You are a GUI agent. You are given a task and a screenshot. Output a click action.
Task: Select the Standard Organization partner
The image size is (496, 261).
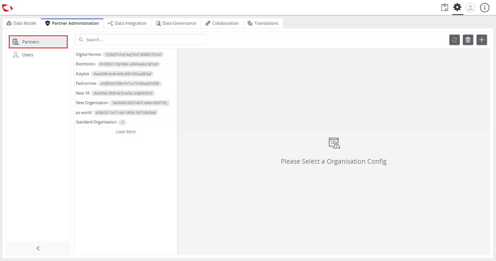coord(126,122)
